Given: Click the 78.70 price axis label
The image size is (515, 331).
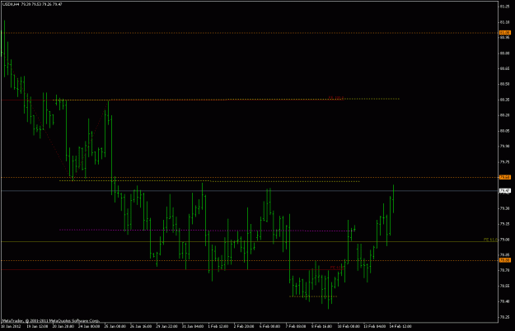Looking at the screenshot, I should tap(505, 270).
